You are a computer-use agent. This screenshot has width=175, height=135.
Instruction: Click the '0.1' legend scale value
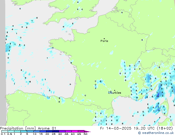coord(3,134)
